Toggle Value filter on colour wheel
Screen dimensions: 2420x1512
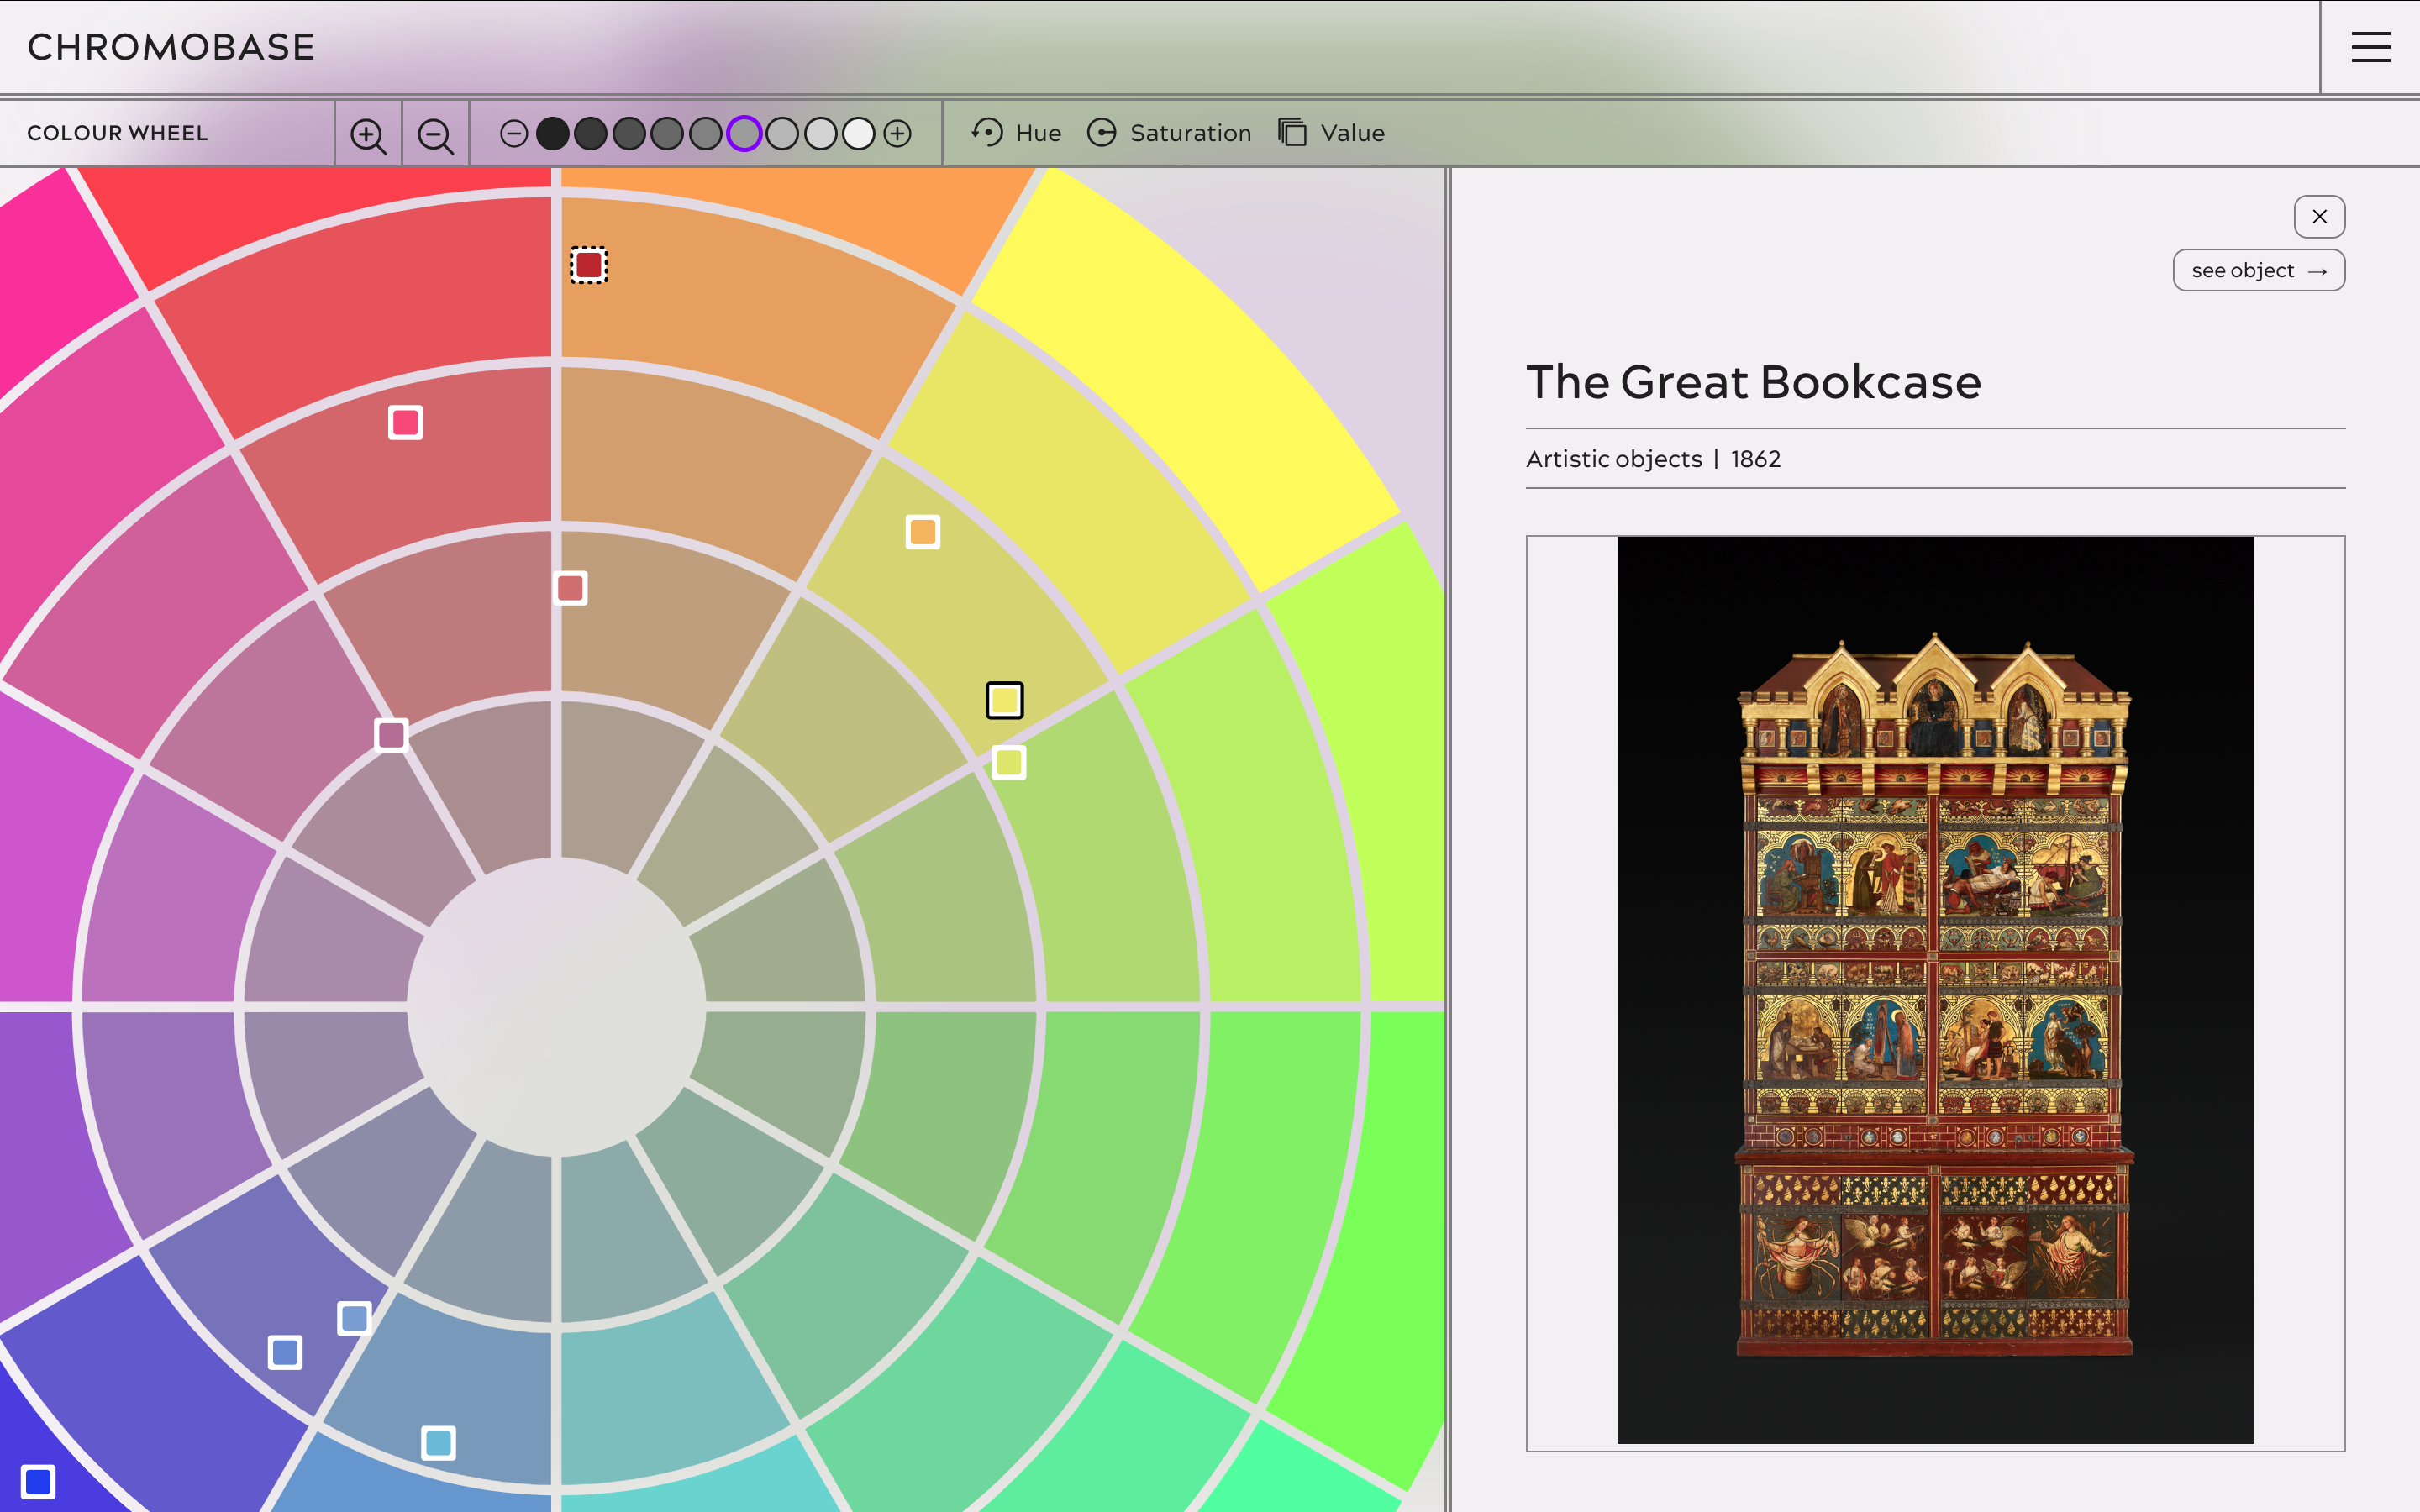pyautogui.click(x=1331, y=133)
